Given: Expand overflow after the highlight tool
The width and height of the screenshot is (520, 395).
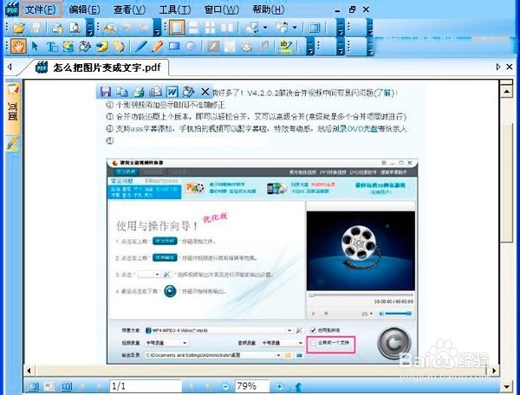Looking at the screenshot, I should tap(310, 47).
